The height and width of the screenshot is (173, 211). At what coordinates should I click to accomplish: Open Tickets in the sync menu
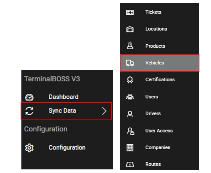(159, 12)
